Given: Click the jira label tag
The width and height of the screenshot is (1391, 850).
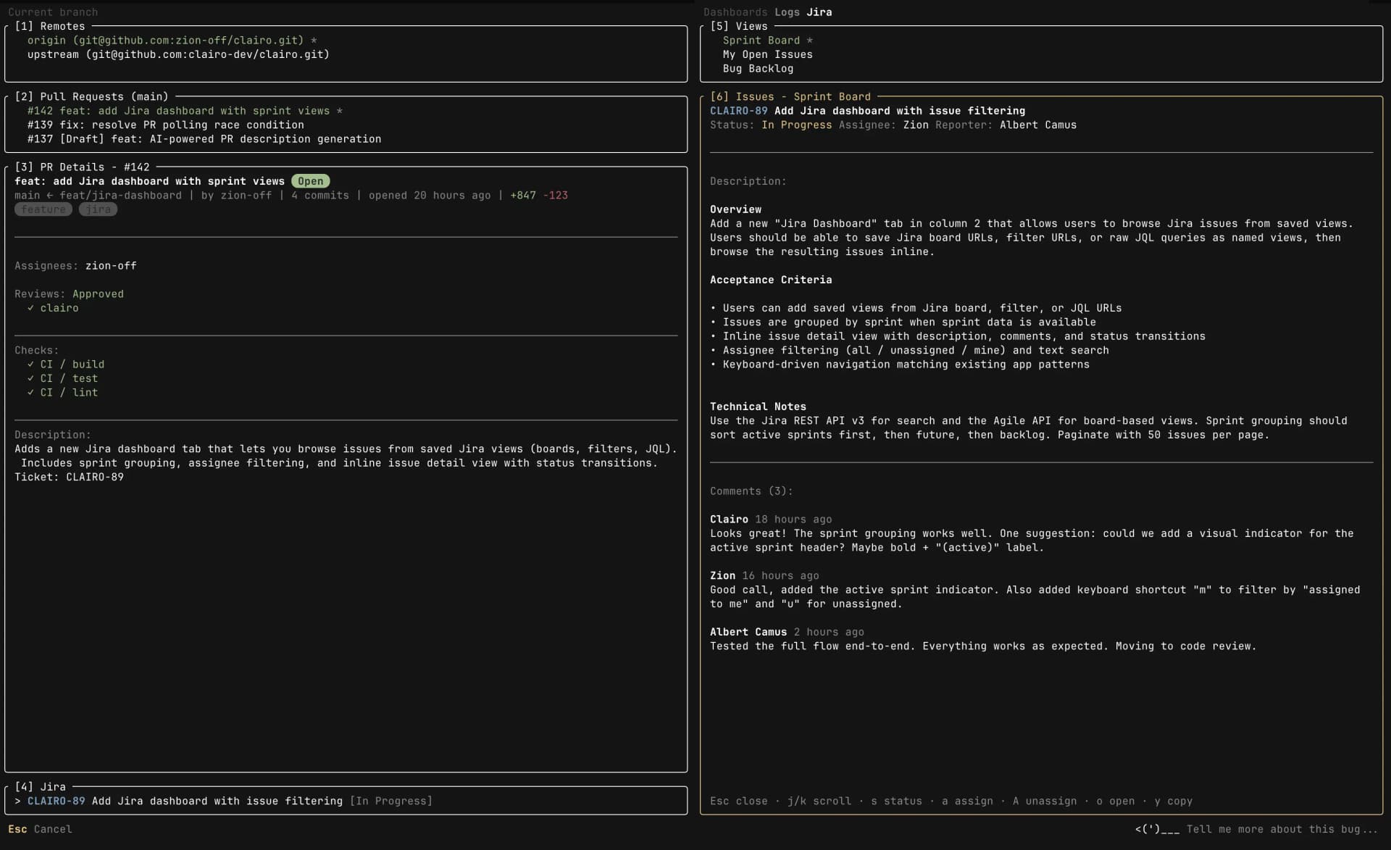Looking at the screenshot, I should coord(98,209).
